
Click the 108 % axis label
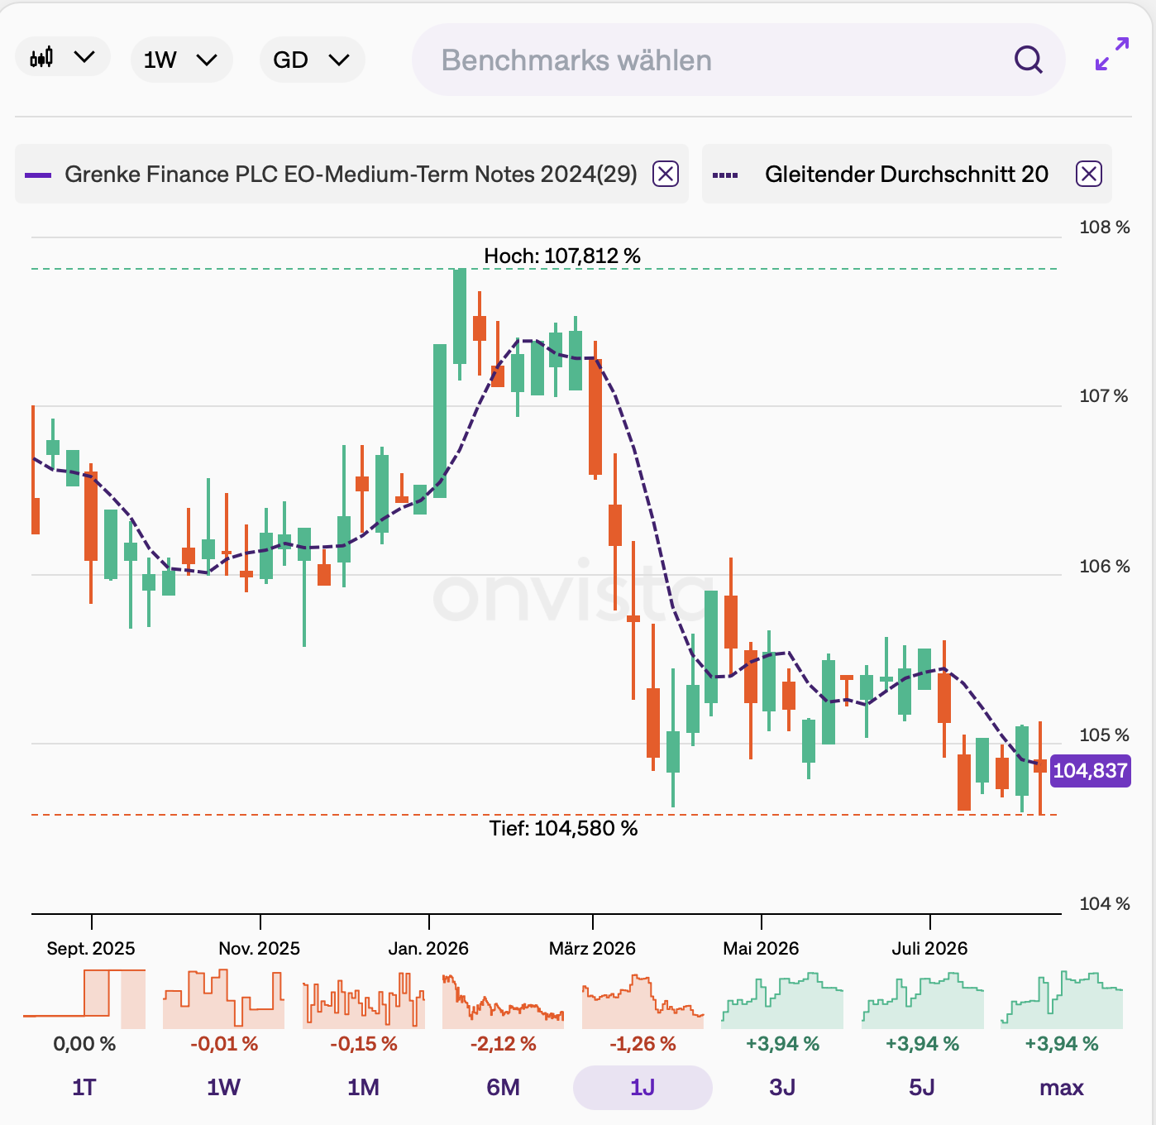pos(1105,227)
